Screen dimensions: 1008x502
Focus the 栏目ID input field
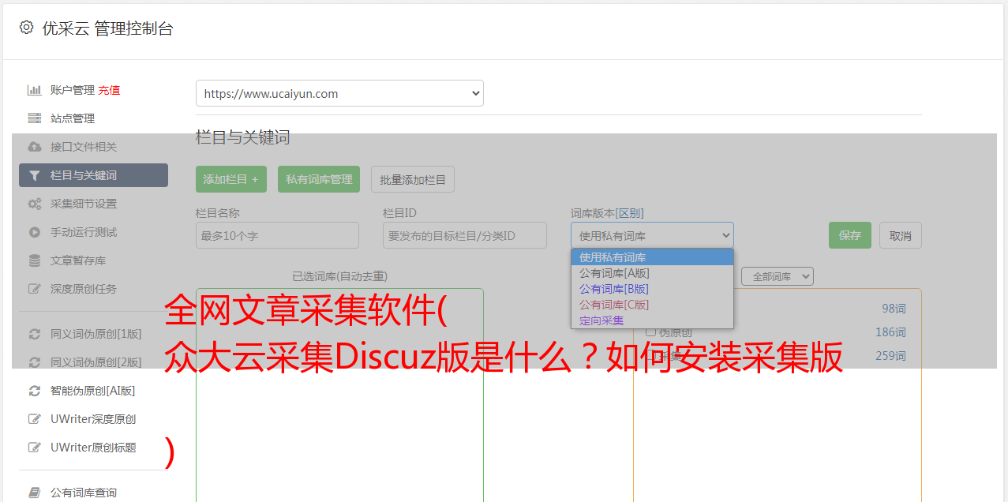tap(465, 235)
